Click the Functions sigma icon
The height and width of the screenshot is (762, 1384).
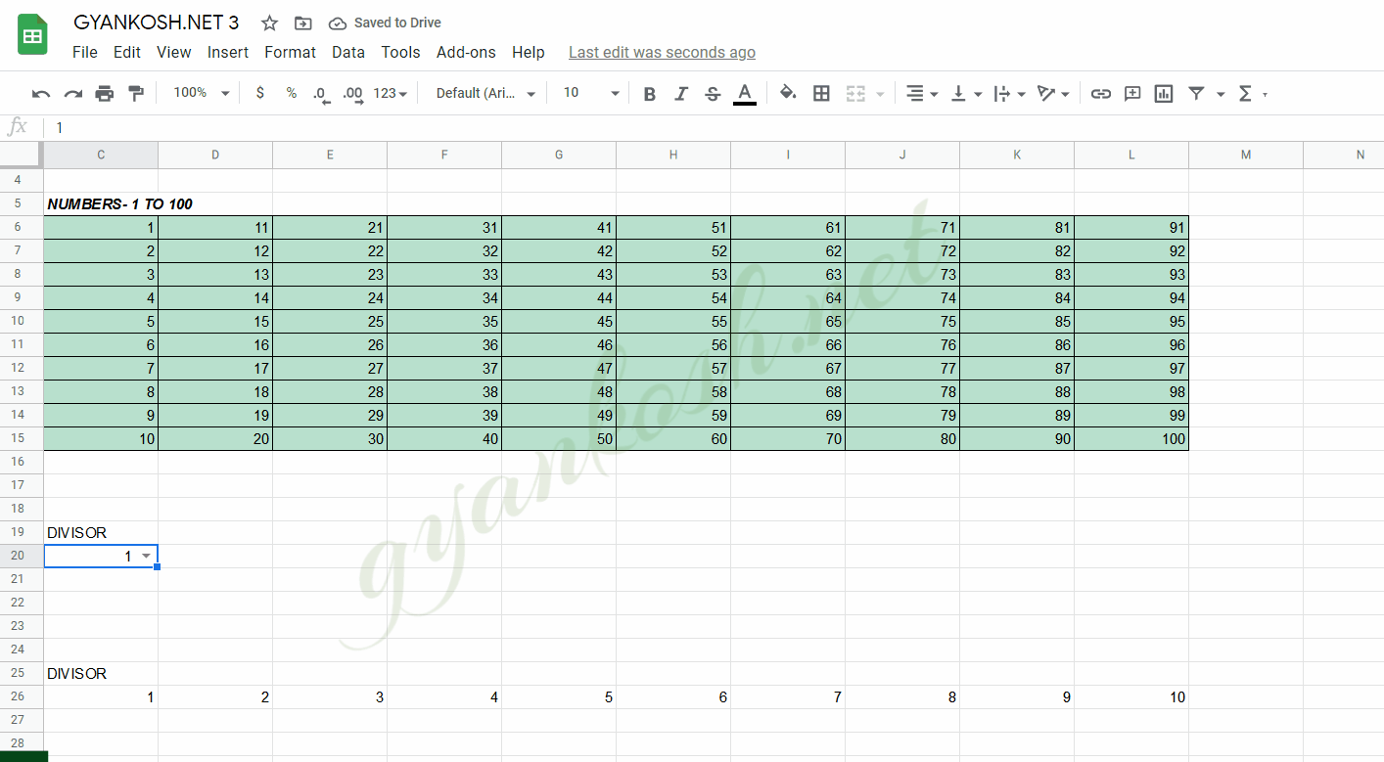tap(1247, 93)
